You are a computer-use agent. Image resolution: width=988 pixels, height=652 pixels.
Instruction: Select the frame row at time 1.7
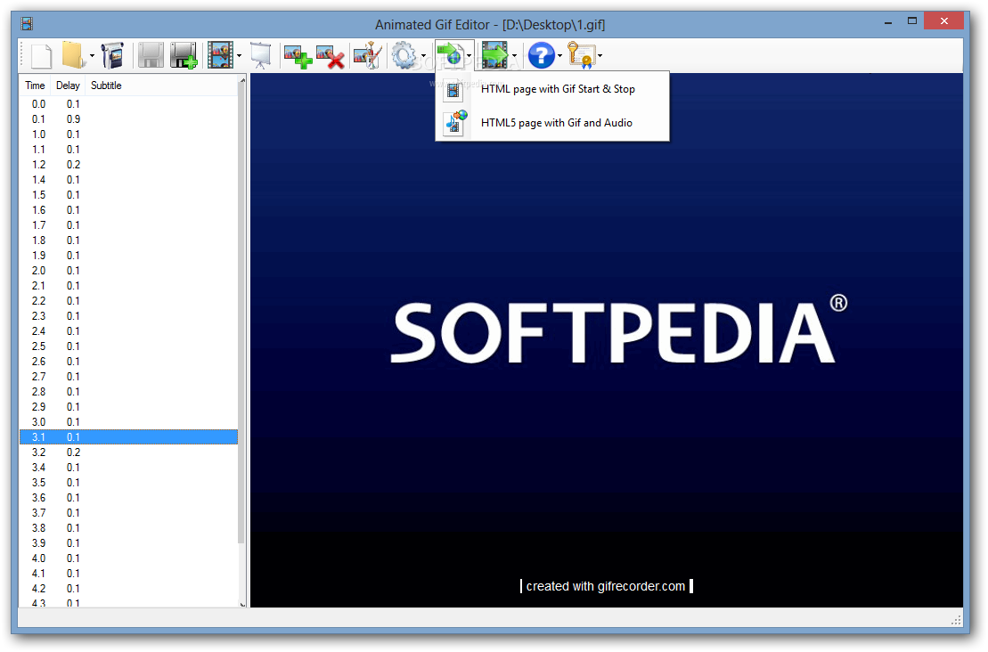point(128,224)
